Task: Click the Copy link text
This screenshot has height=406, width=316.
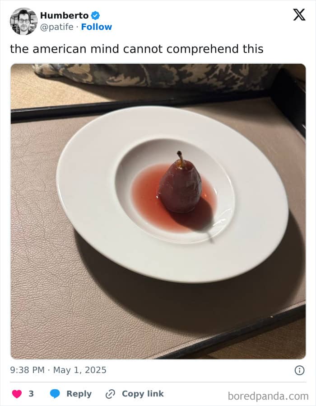Action: tap(143, 394)
